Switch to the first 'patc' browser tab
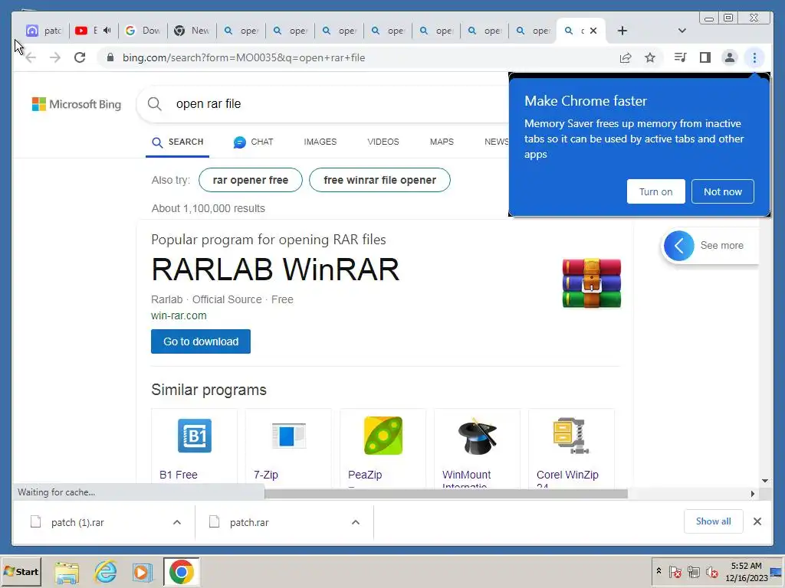 (44, 31)
